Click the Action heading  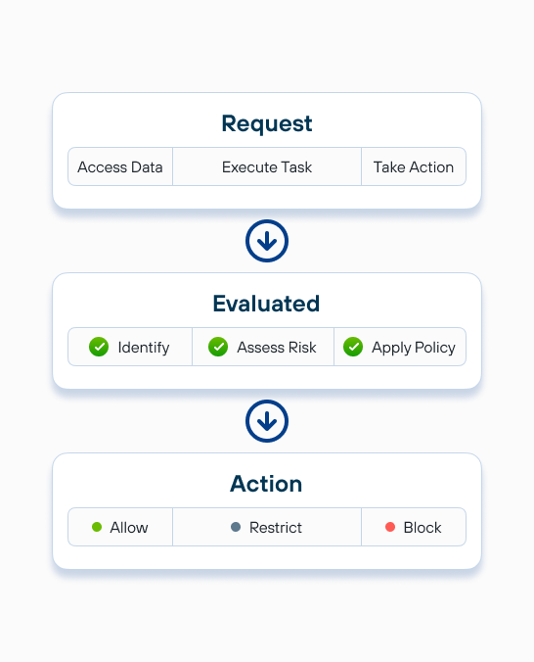click(x=266, y=484)
